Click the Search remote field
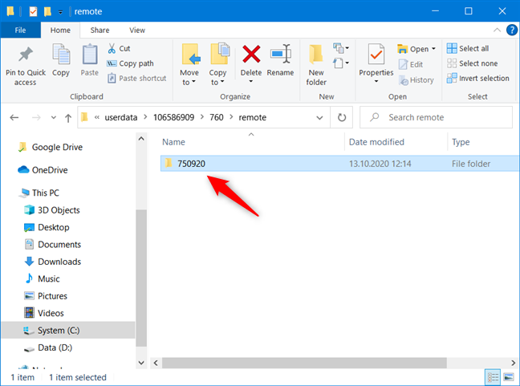The image size is (520, 386). [x=436, y=117]
